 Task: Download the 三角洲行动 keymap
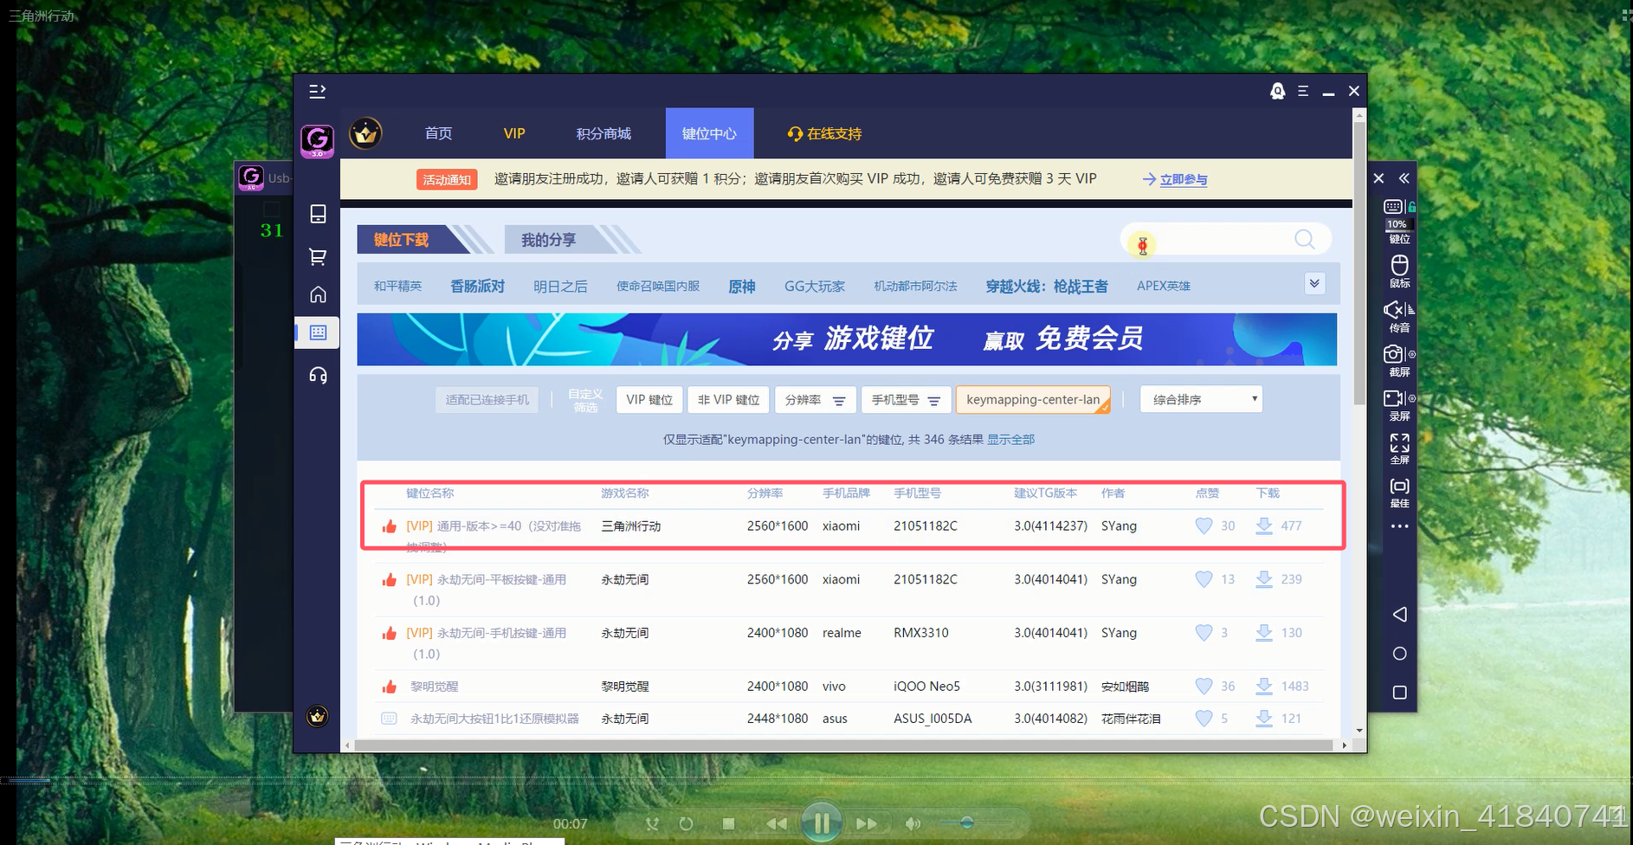[1264, 526]
